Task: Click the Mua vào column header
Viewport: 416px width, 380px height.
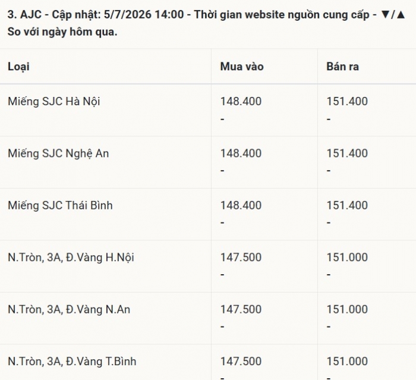Action: pos(242,67)
